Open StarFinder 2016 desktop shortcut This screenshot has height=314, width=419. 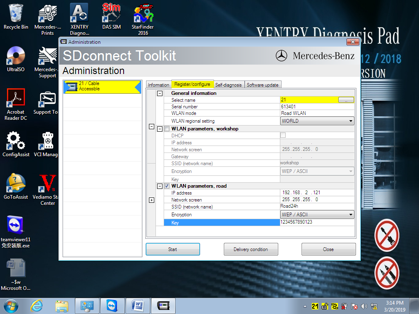pyautogui.click(x=143, y=20)
